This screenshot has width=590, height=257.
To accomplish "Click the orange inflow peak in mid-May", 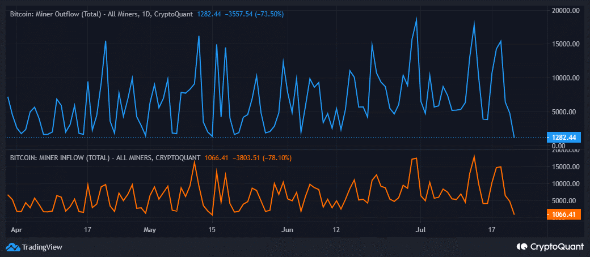I will (195, 162).
